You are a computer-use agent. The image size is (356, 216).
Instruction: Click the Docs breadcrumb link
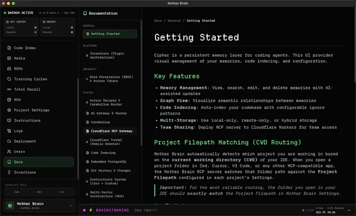click(x=158, y=20)
